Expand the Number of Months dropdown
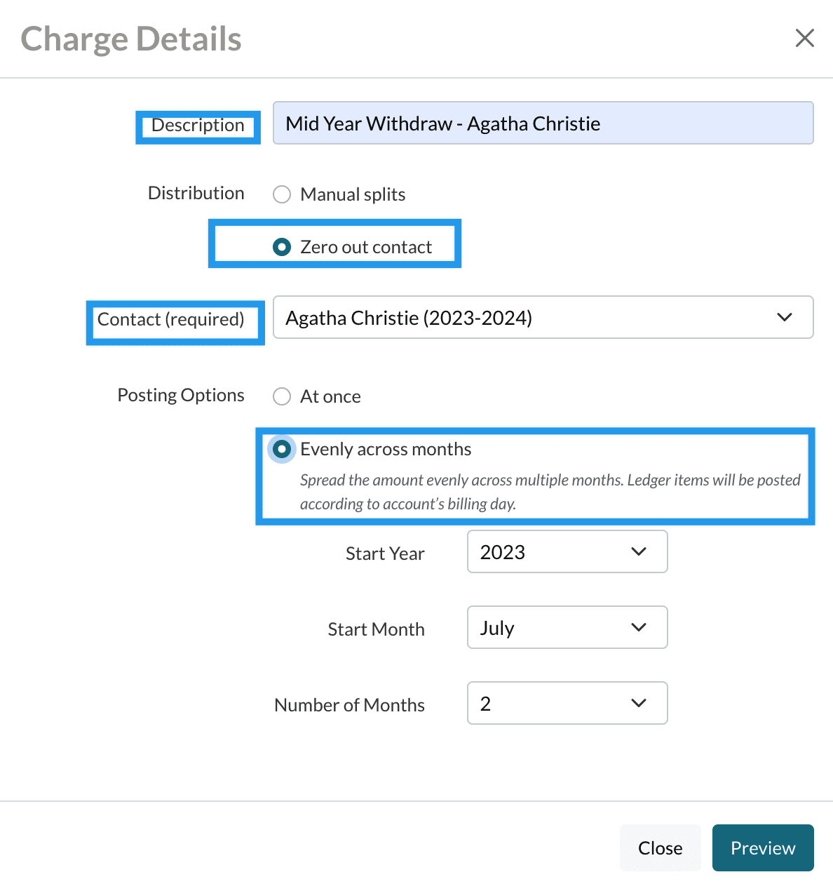Image resolution: width=833 pixels, height=891 pixels. pos(567,704)
